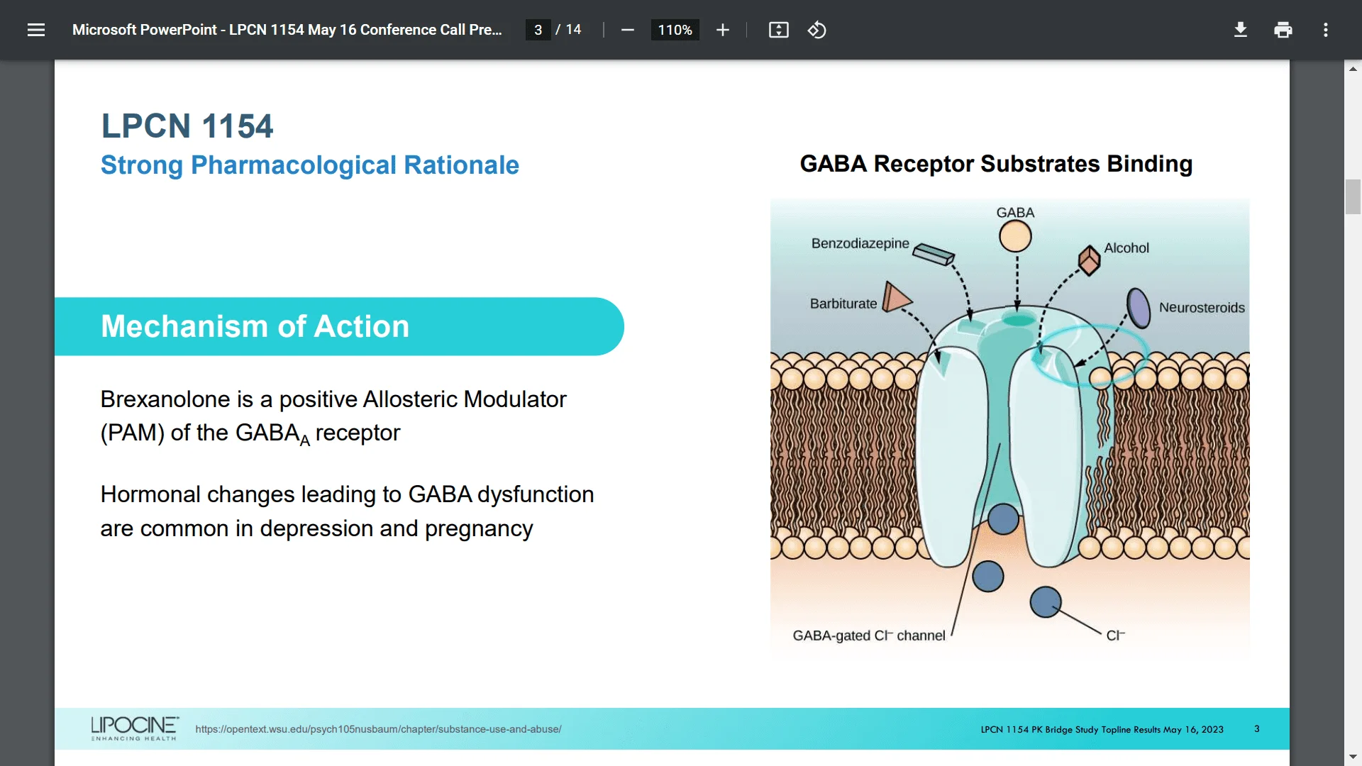The height and width of the screenshot is (766, 1362).
Task: Click the 'Mechanism of Action' banner
Action: (339, 326)
